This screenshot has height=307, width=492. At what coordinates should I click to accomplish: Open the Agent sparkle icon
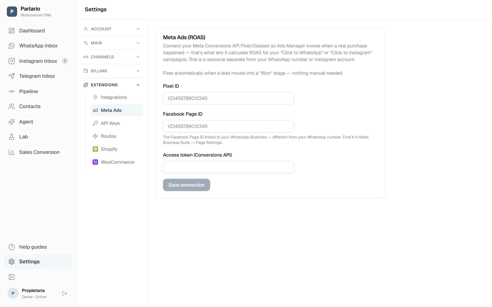12,122
